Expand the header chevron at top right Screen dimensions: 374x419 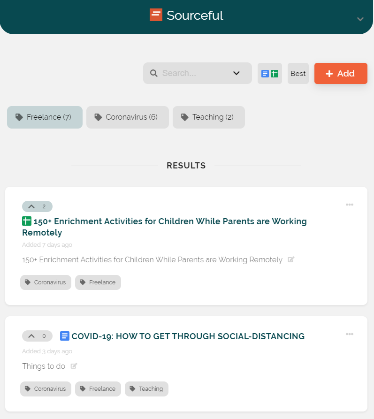click(x=360, y=19)
